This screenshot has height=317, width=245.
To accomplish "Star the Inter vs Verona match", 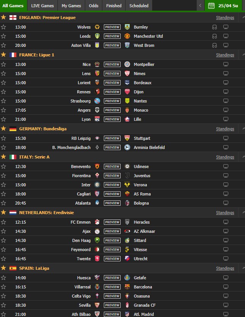I will [x=3, y=185].
